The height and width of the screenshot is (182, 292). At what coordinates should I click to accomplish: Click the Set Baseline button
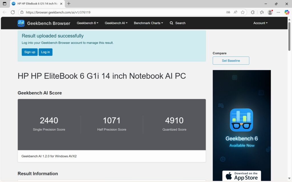[x=231, y=61]
